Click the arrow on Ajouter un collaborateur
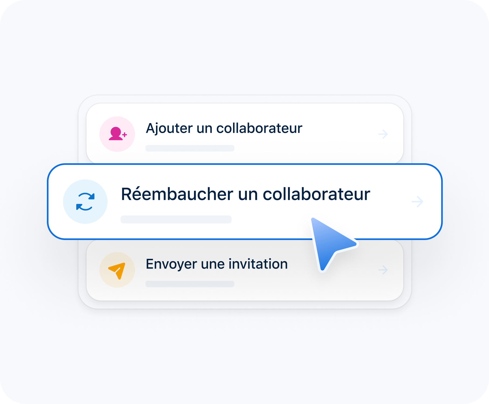Screen dimensions: 489x404 [x=383, y=134]
